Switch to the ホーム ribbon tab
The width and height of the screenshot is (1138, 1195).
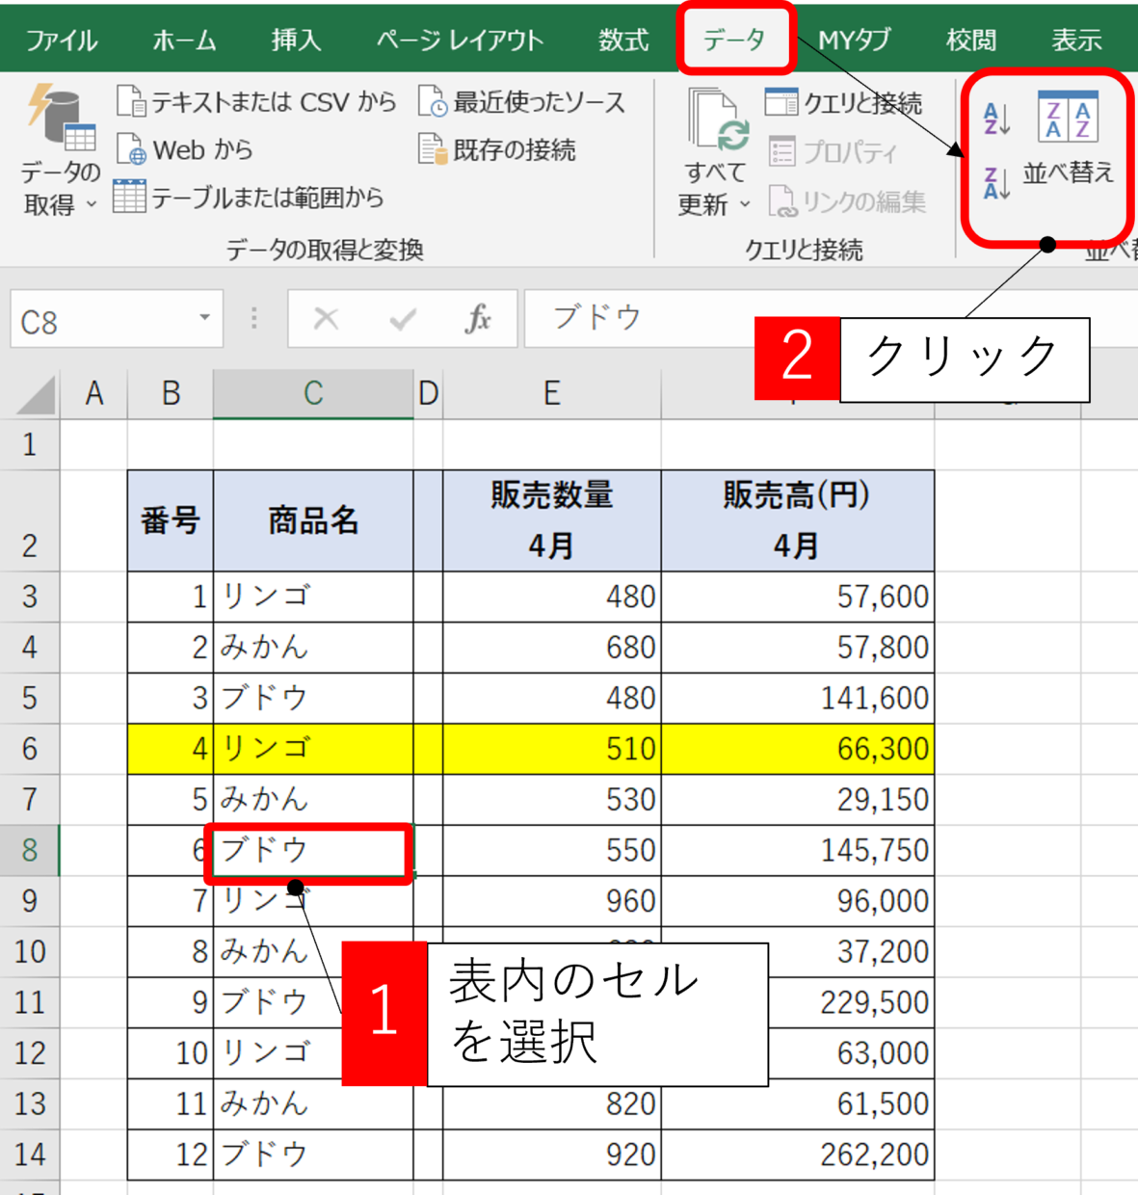tap(184, 40)
